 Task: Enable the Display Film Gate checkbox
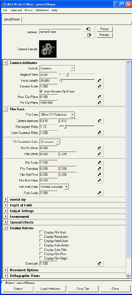pos(41,232)
